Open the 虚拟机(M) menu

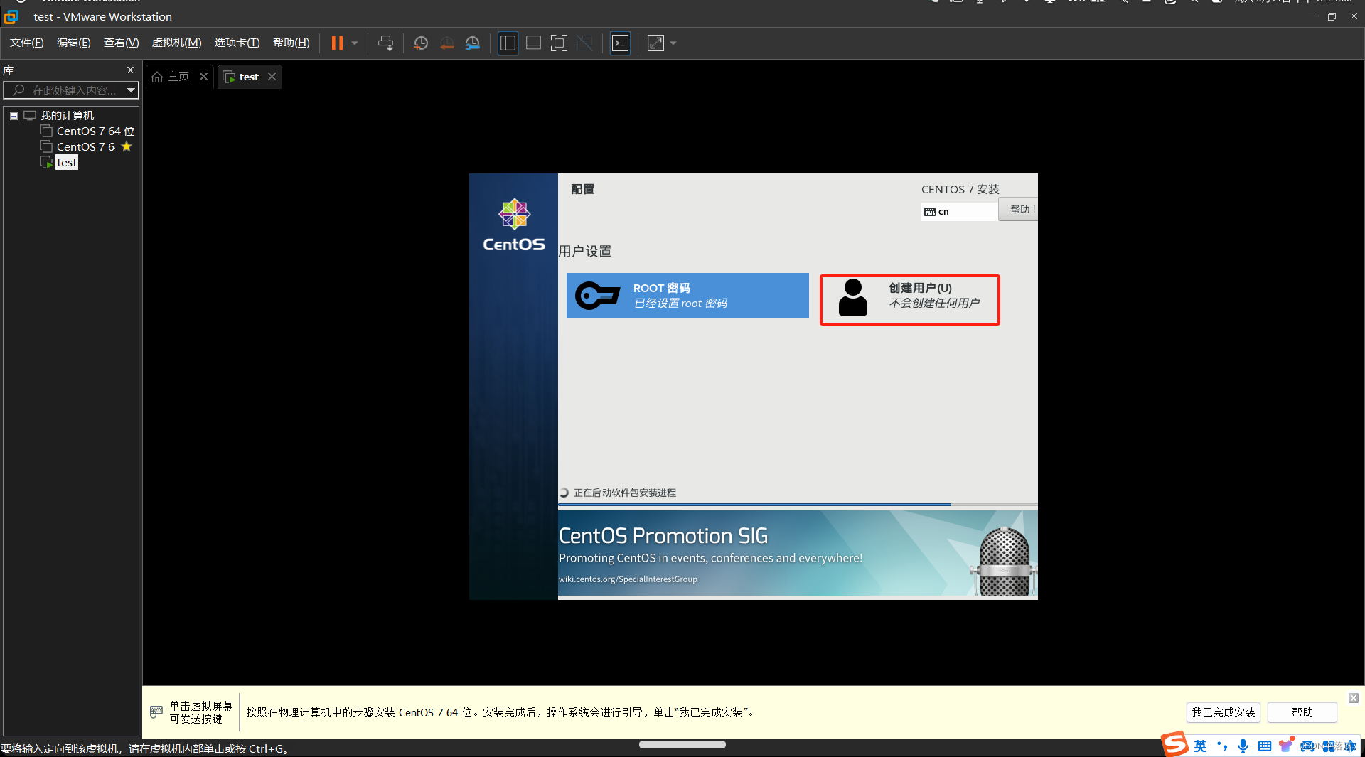(x=177, y=43)
